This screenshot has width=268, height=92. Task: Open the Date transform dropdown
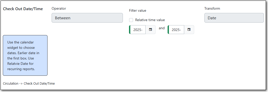pyautogui.click(x=234, y=18)
